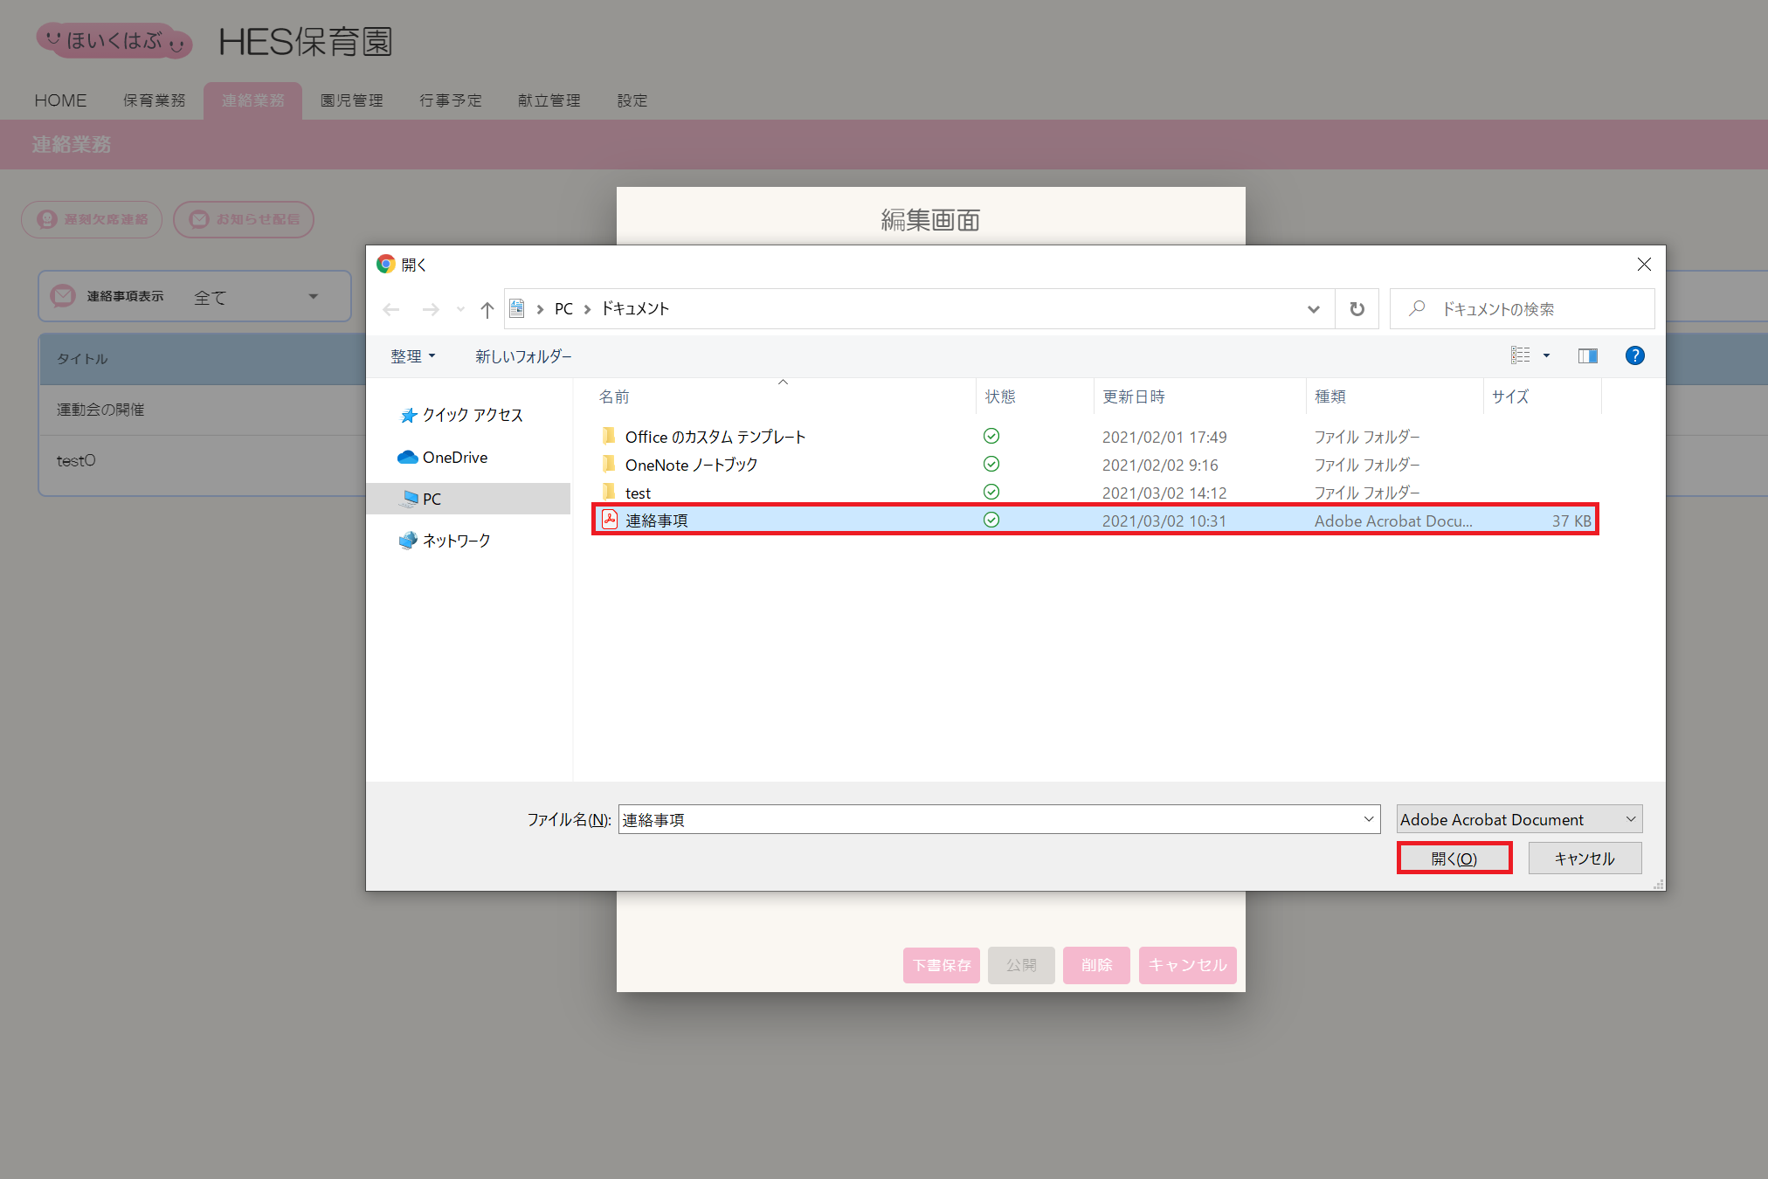1768x1179 pixels.
Task: Click the PDF icon of 連絡事項
Action: pos(610,520)
